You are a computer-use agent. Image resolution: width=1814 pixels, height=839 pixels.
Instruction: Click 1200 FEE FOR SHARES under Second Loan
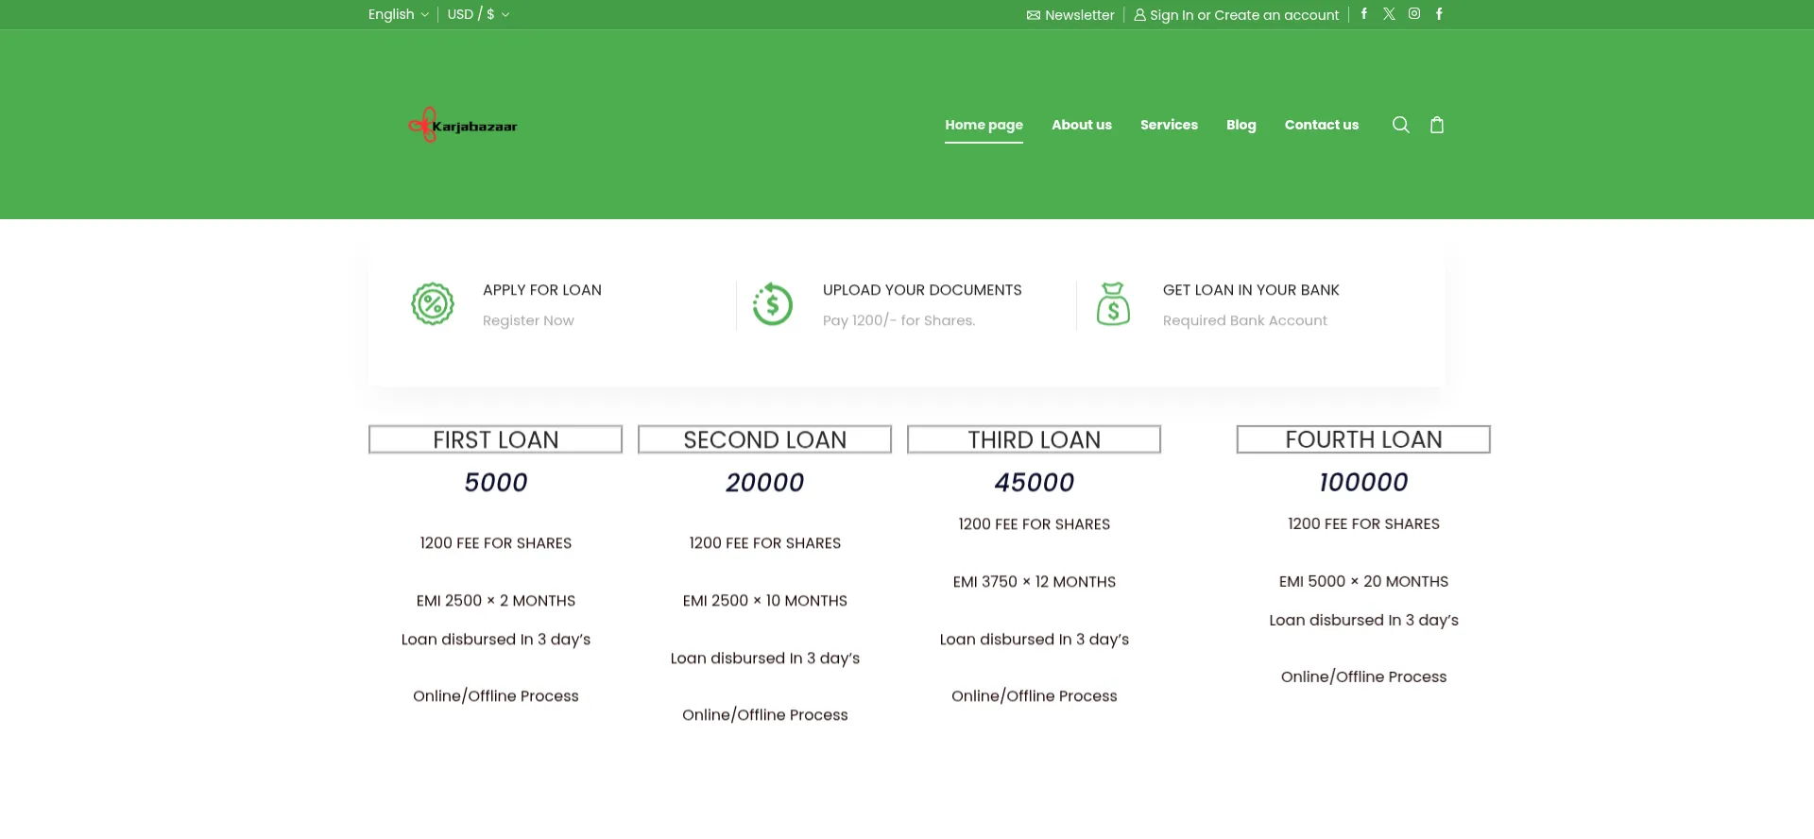pos(764,543)
